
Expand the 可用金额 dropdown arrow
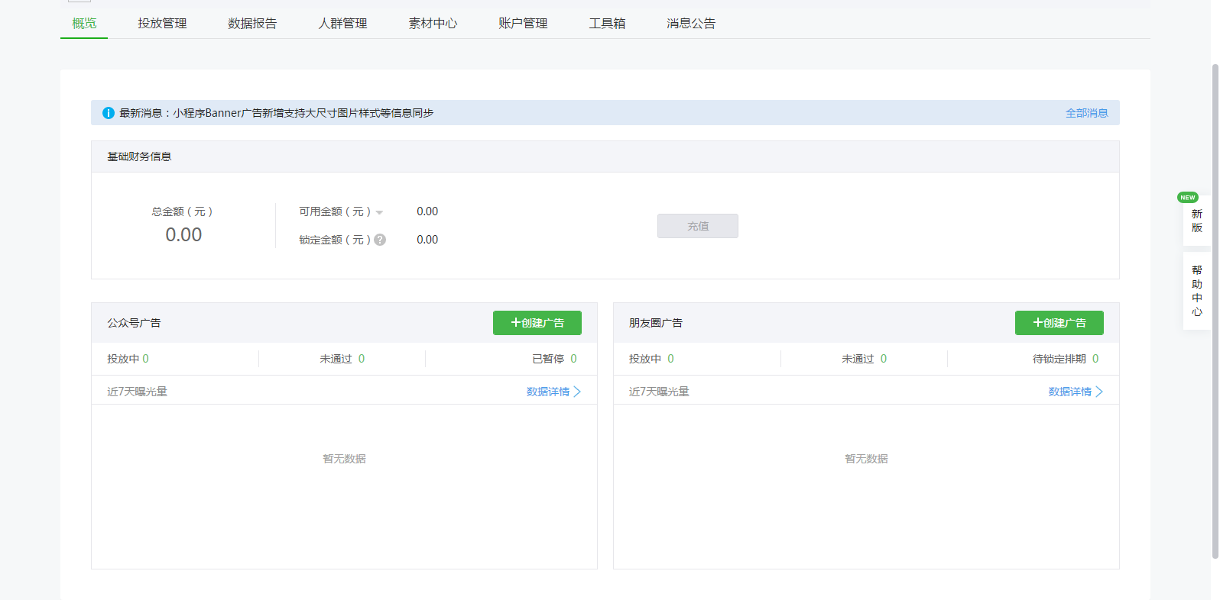pos(379,212)
